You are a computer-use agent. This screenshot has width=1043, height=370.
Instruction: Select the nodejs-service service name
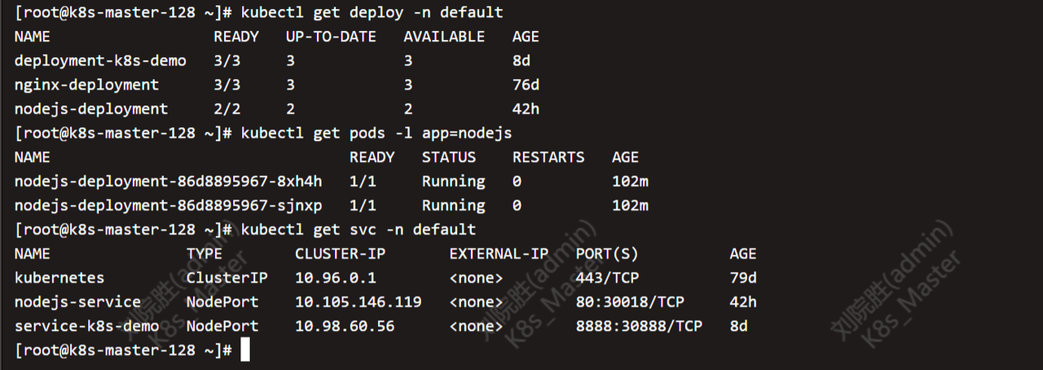click(77, 302)
